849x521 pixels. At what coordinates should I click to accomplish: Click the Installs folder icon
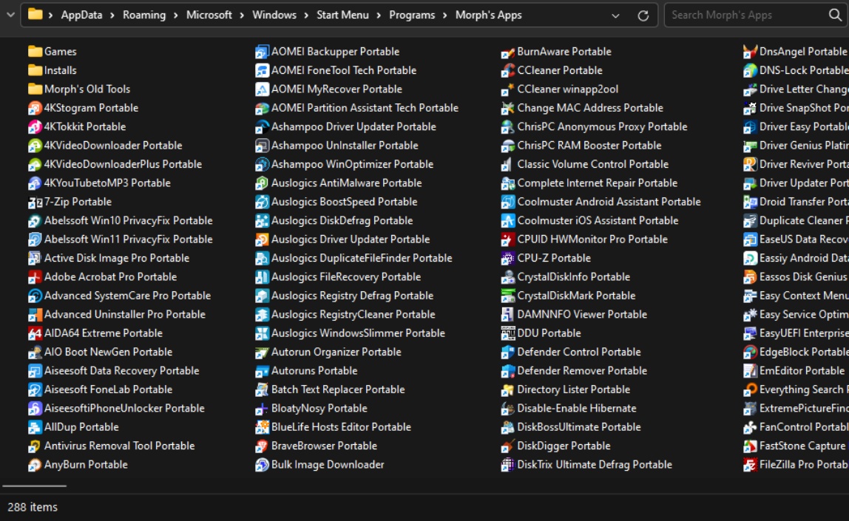pyautogui.click(x=35, y=71)
